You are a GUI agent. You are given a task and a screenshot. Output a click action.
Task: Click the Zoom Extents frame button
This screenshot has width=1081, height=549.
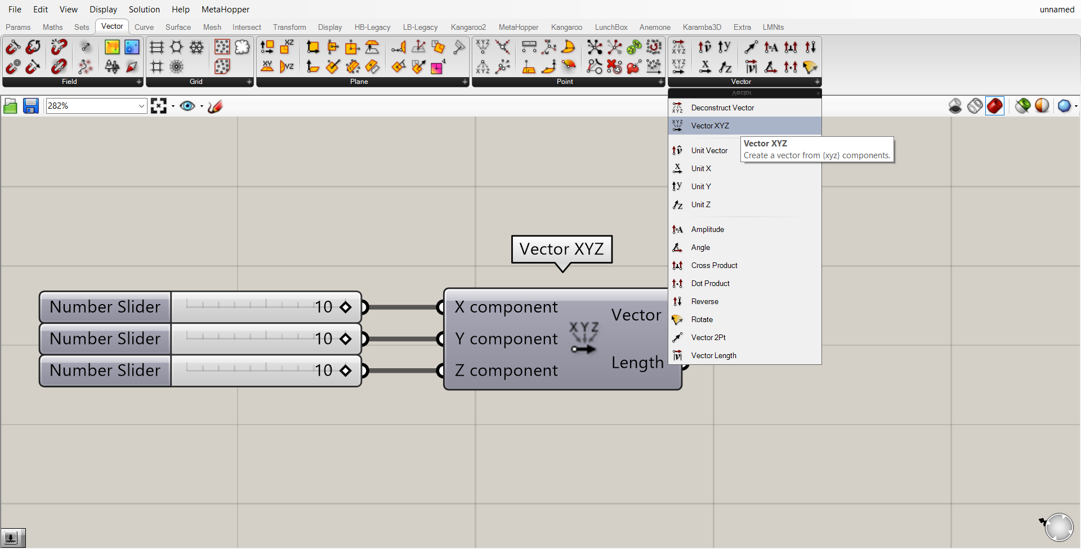(159, 106)
